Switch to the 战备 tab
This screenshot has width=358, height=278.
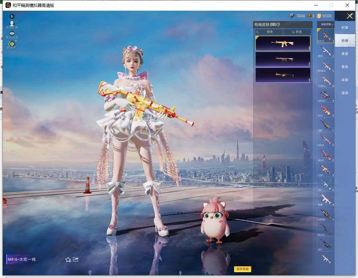click(345, 80)
